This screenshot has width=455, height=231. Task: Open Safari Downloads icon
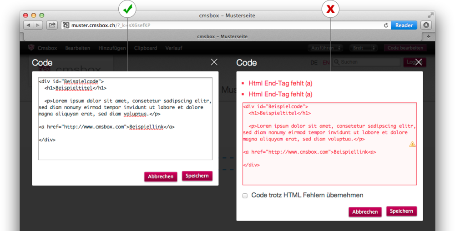426,25
